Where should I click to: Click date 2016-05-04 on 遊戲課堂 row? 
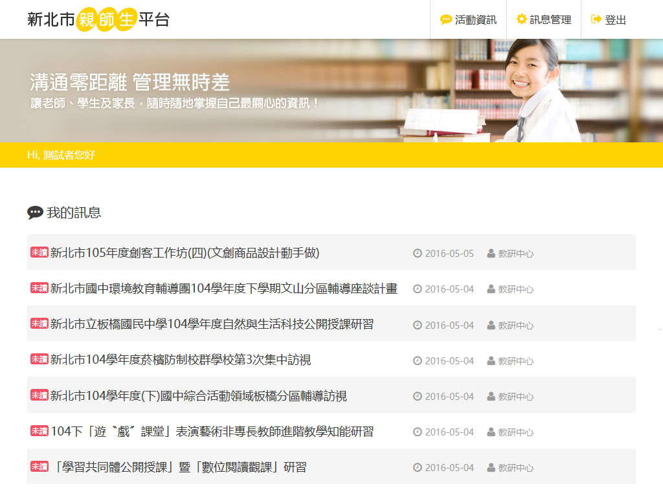pos(449,432)
